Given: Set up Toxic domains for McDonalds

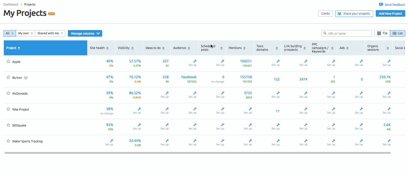Looking at the screenshot, I should coord(276,95).
